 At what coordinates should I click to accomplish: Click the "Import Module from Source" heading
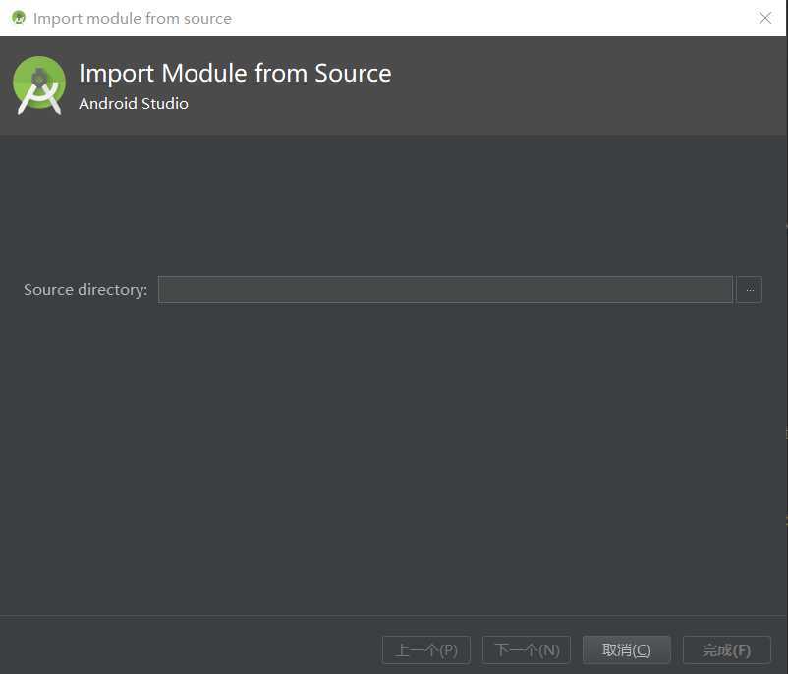235,74
